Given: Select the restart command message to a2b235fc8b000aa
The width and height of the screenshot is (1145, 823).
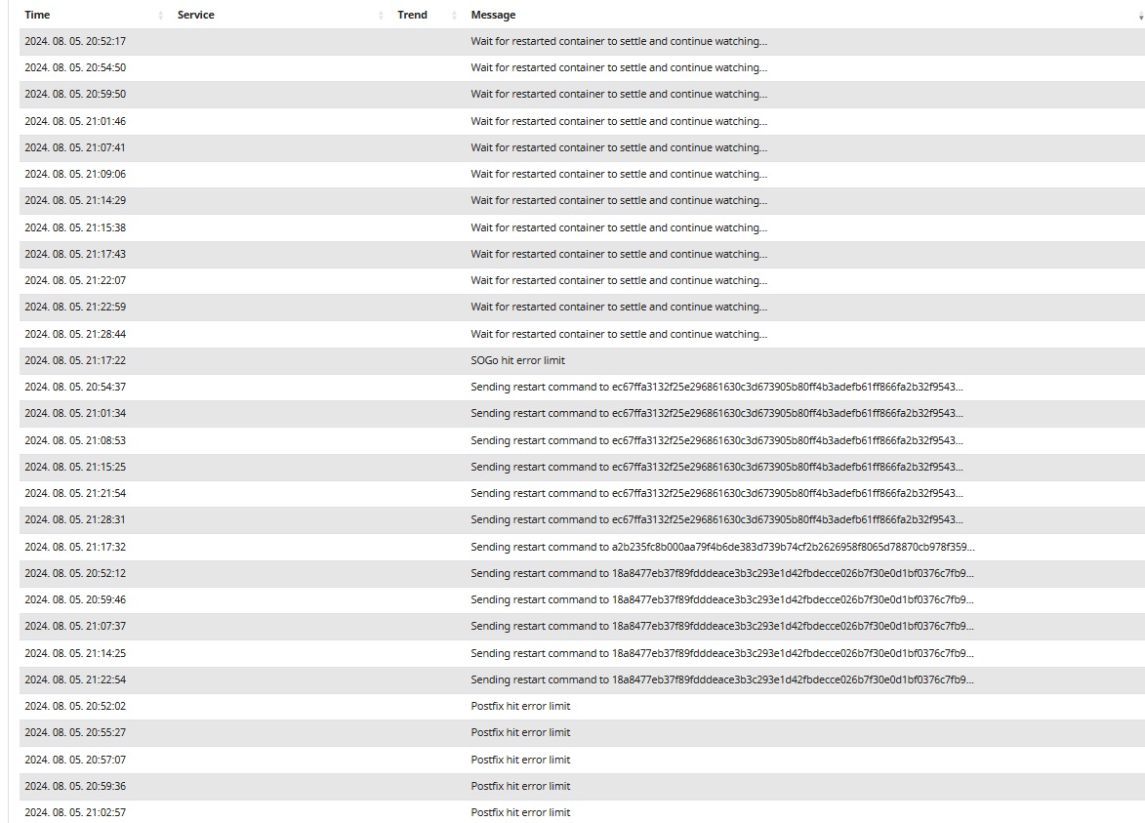Looking at the screenshot, I should 722,547.
